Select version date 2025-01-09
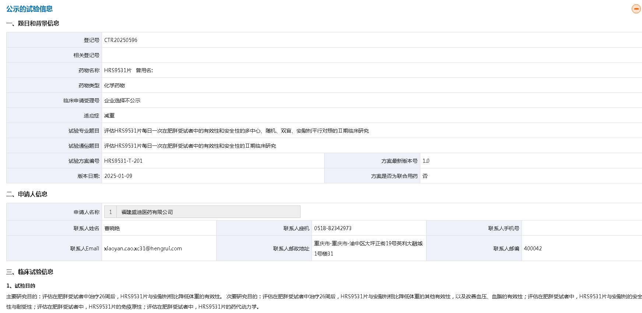The height and width of the screenshot is (313, 642). (118, 176)
